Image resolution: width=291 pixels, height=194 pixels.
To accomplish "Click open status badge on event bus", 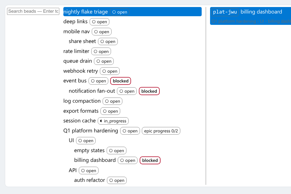I will [98, 81].
